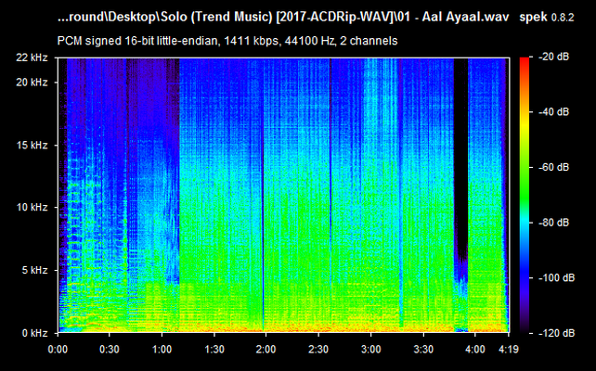The height and width of the screenshot is (371, 596).
Task: Click the -120 dB scale label
Action: point(556,333)
